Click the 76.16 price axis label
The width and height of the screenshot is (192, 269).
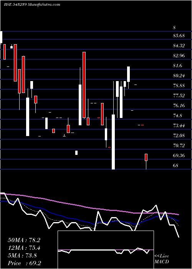pyautogui.click(x=179, y=106)
